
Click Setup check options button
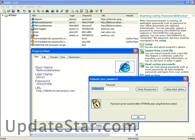pos(175,89)
